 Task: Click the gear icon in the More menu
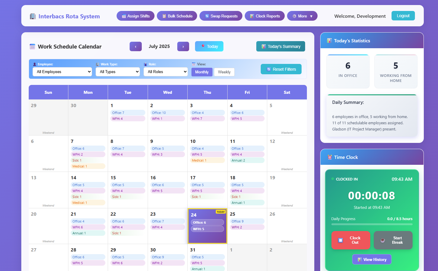click(x=294, y=16)
